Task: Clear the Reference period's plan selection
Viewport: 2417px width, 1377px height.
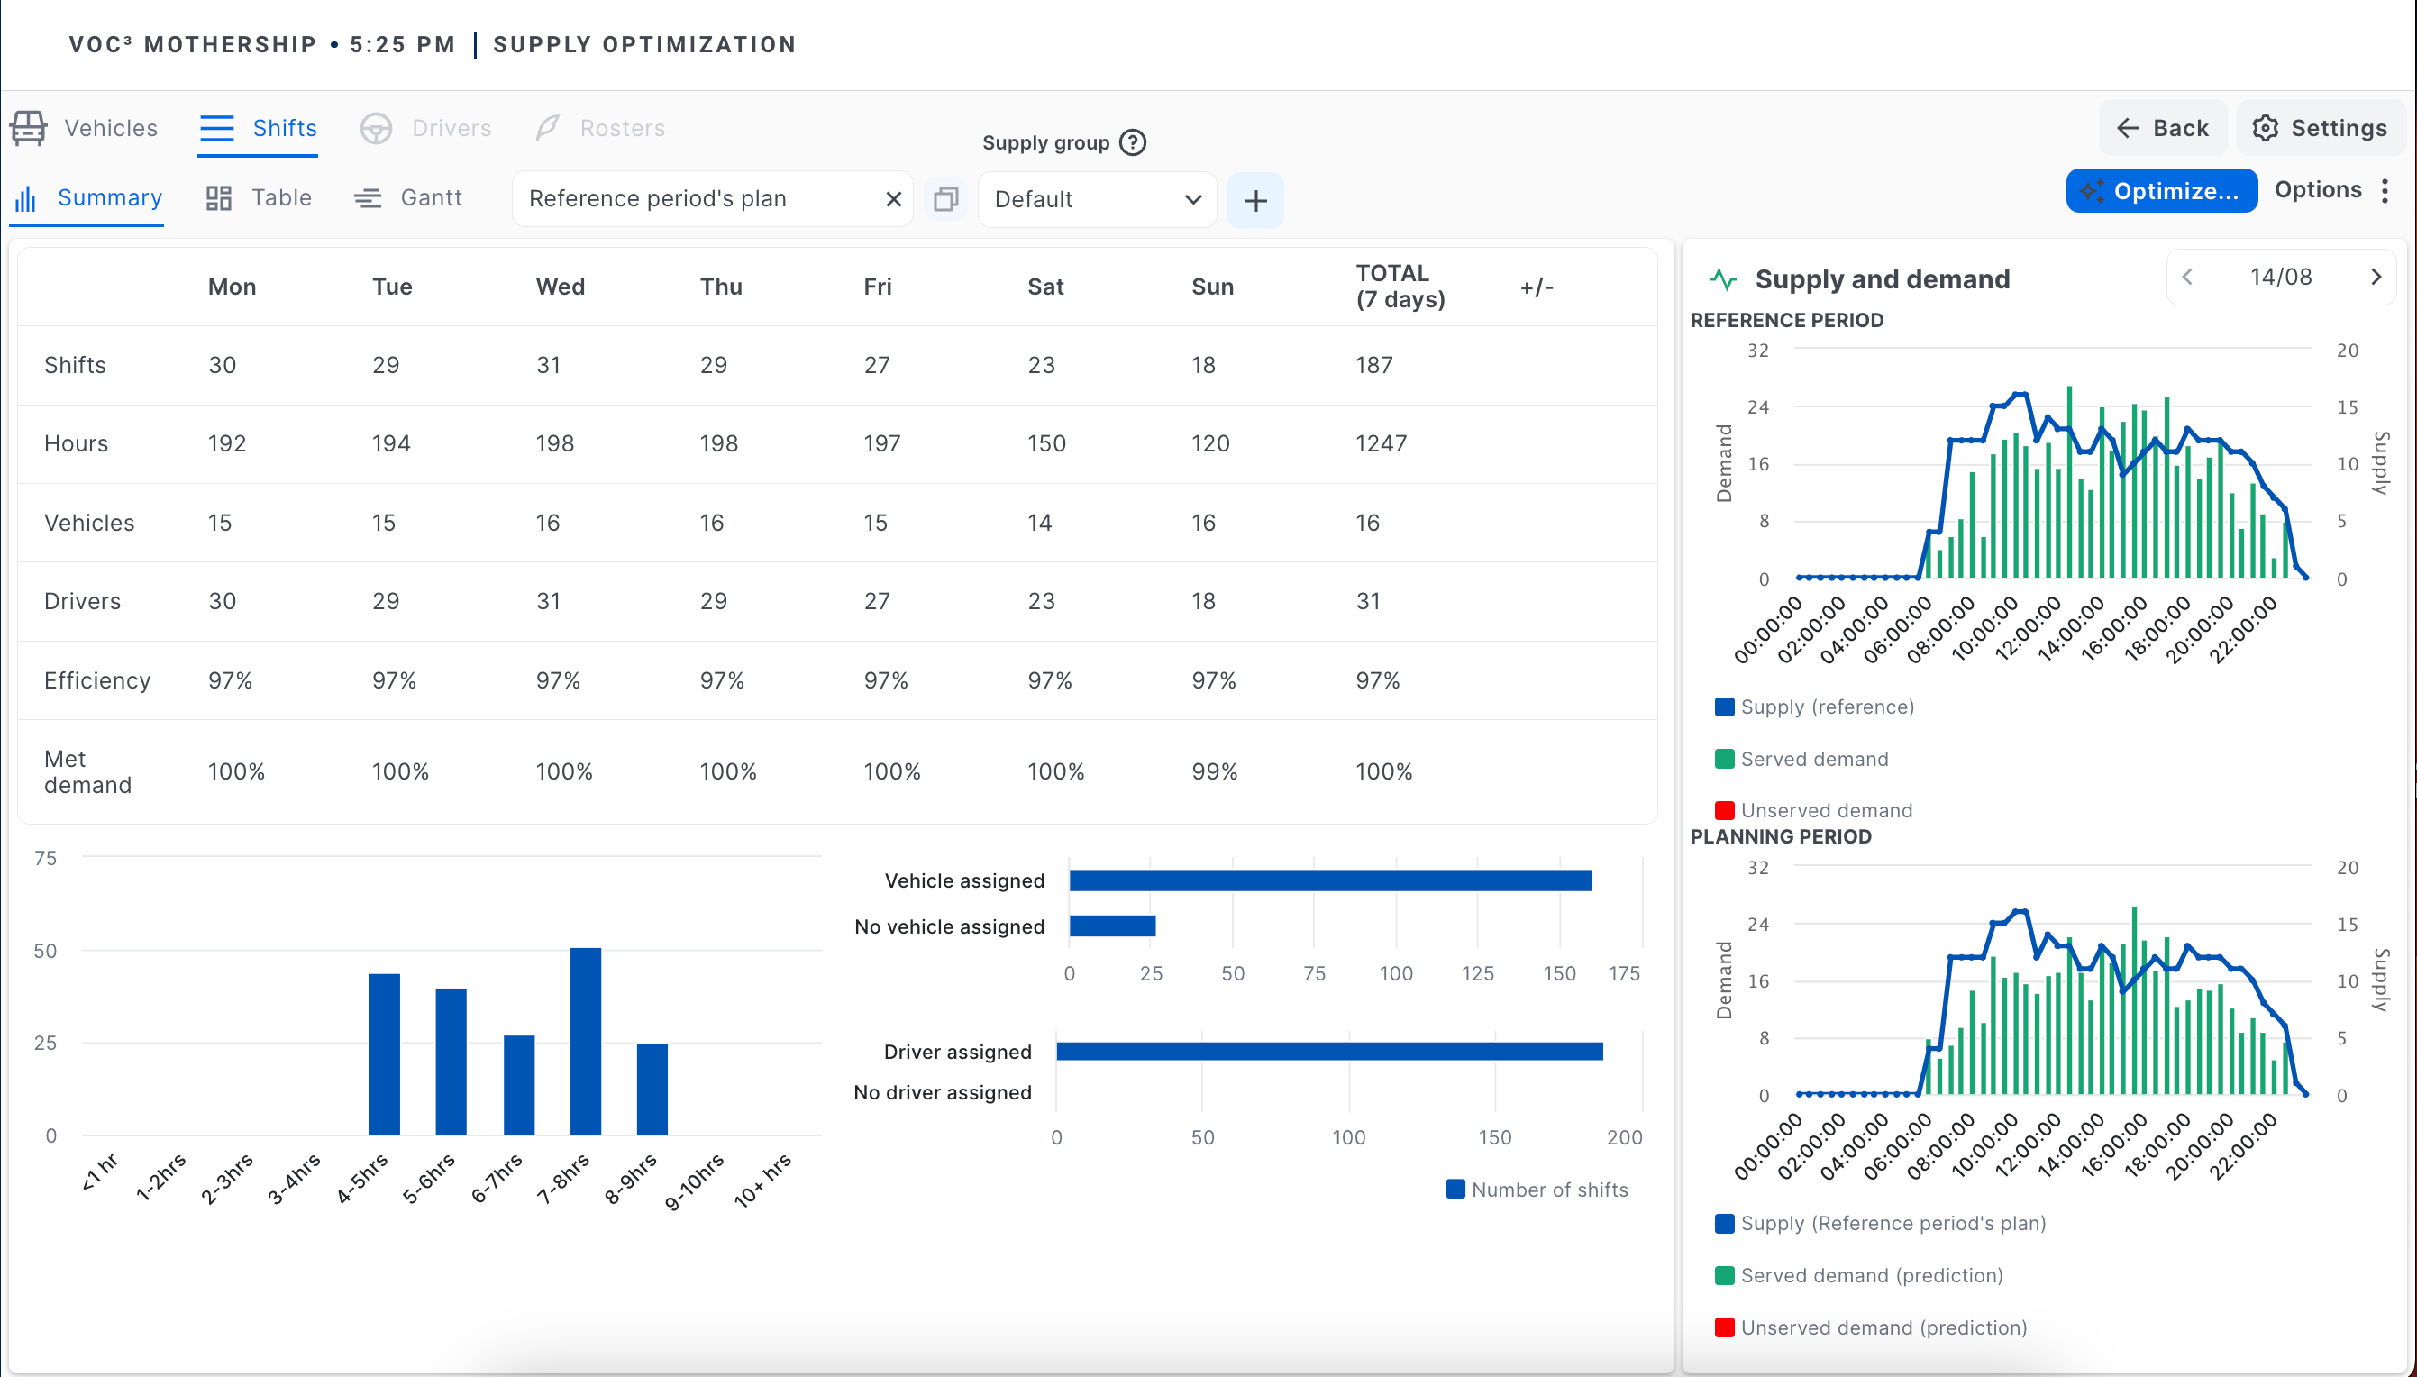Action: [x=893, y=198]
